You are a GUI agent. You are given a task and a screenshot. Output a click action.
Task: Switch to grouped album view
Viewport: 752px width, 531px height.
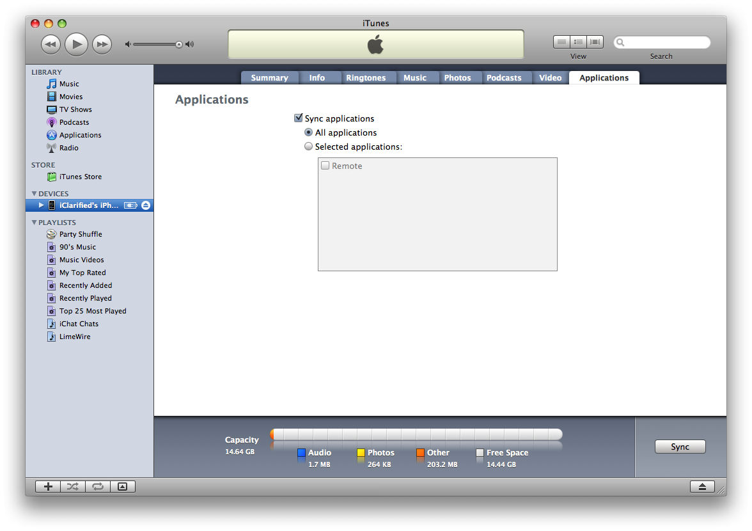tap(578, 42)
